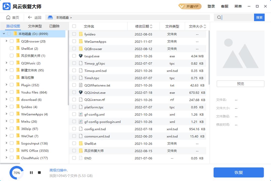The width and height of the screenshot is (271, 181).
Task: Click the txupd.exe file type icon
Action: pyautogui.click(x=81, y=56)
